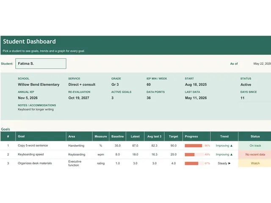Select baseline value 8.0

pyautogui.click(x=118, y=154)
